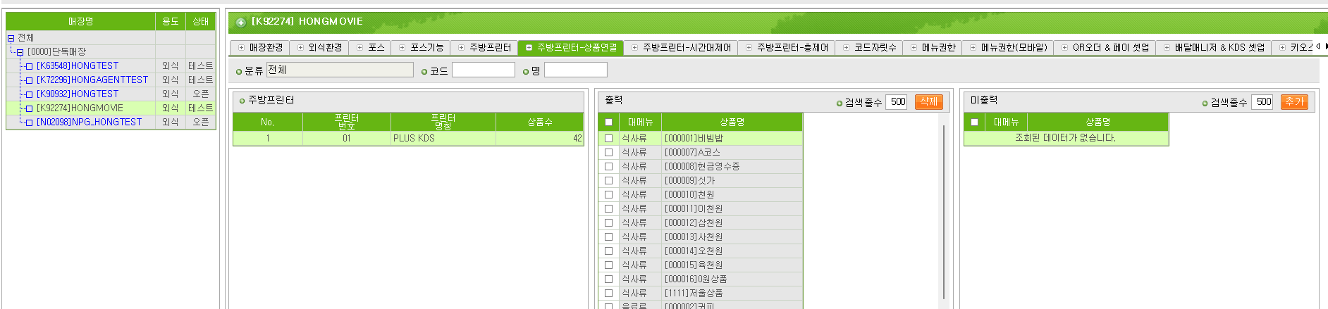Open the 분류 category dropdown
Screen dimensions: 1328x309
pos(340,70)
